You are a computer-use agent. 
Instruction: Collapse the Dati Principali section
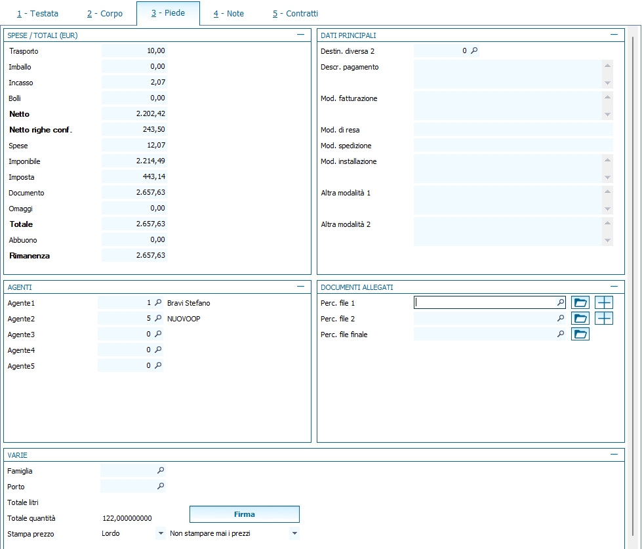(614, 35)
